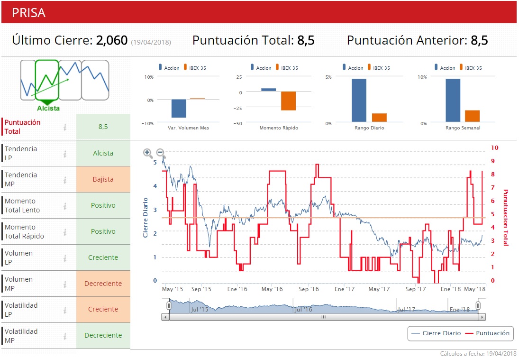Click the PRISA title in red header

click(x=29, y=13)
